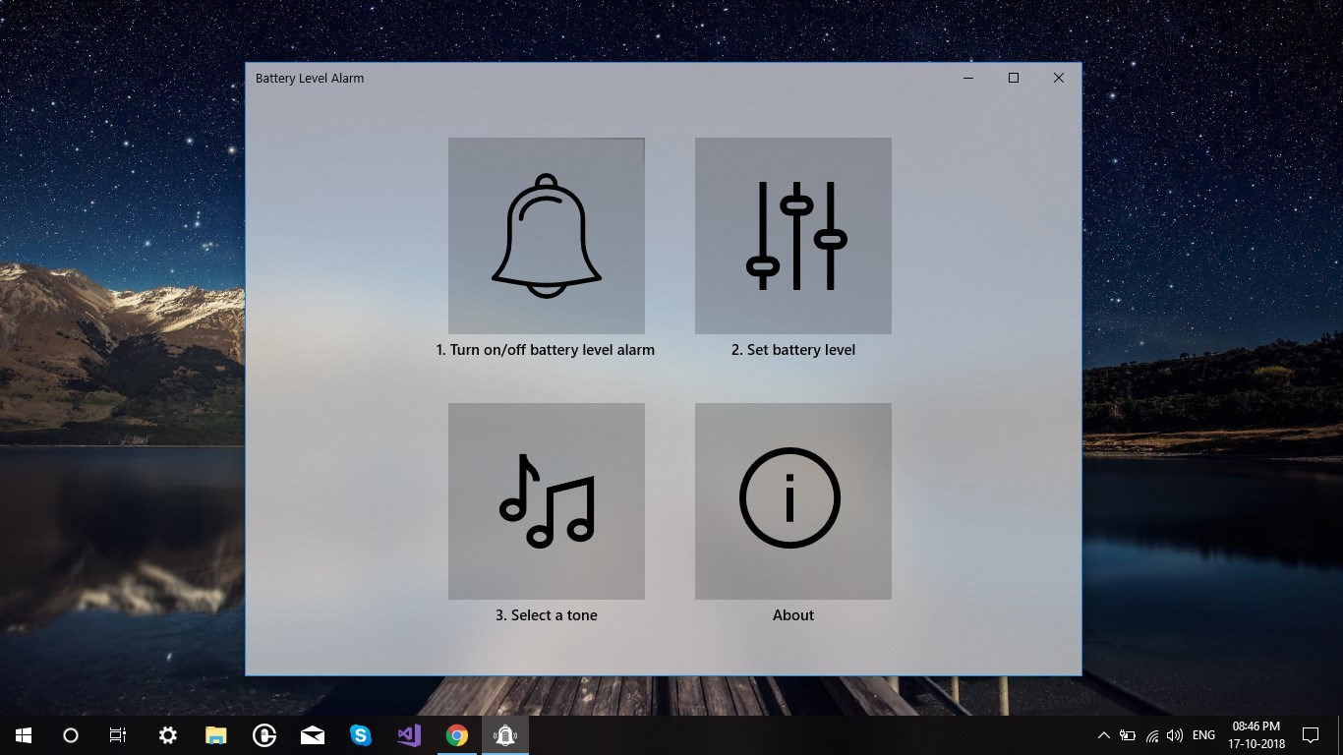Screen dimensions: 1343x755
Task: Open battery status in system tray
Action: click(1128, 735)
